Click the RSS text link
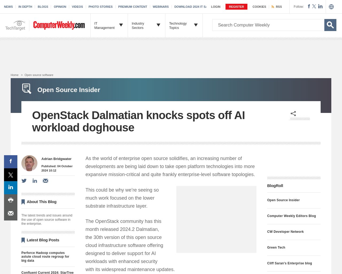This screenshot has height=274, width=342. tap(279, 7)
